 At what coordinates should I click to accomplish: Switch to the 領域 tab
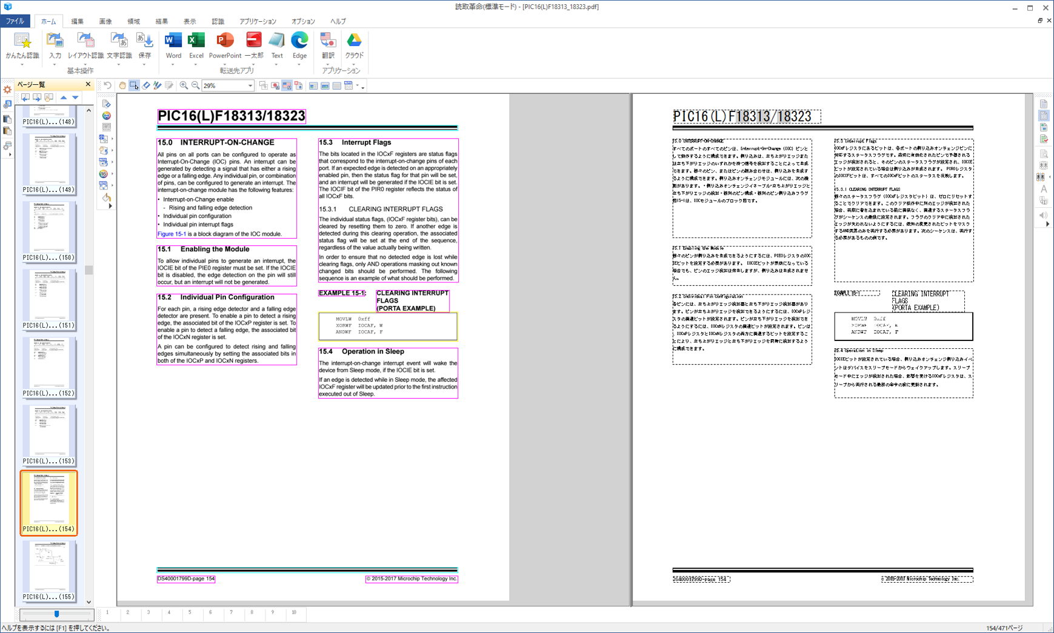click(133, 21)
